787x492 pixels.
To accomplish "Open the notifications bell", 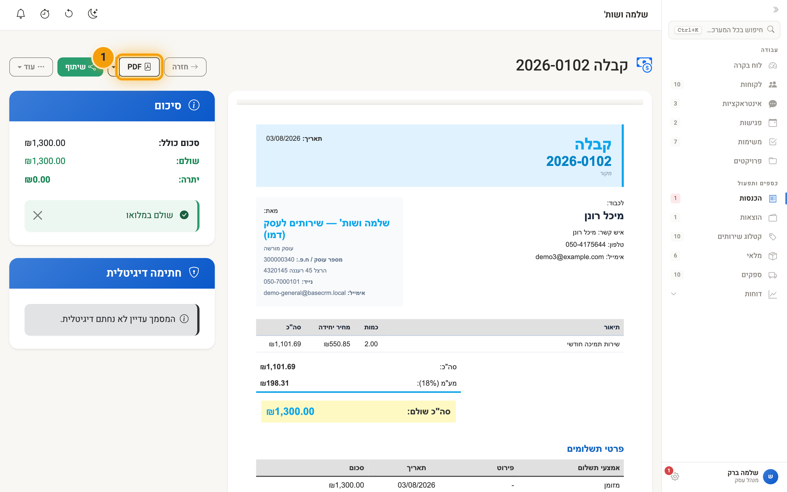I will [20, 14].
